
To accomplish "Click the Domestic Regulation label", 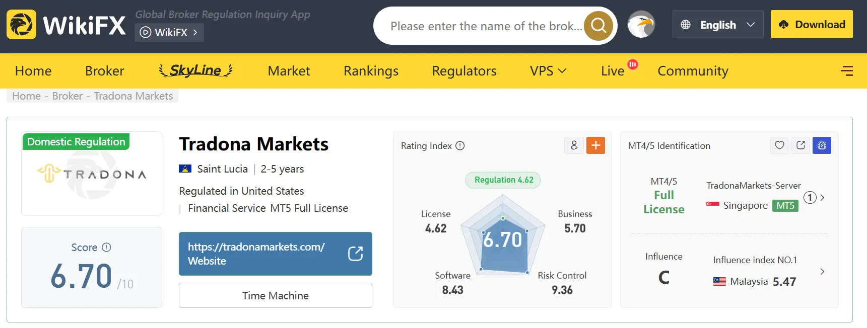I will 76,141.
